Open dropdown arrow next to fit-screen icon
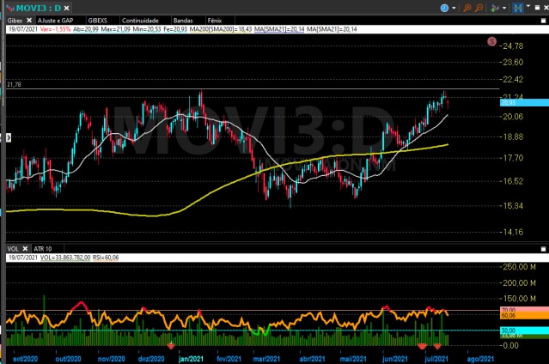This screenshot has width=549, height=364. [x=529, y=7]
